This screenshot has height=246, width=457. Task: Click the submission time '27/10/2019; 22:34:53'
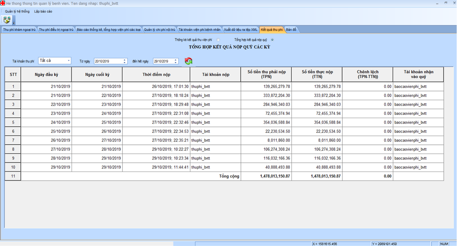click(170, 132)
